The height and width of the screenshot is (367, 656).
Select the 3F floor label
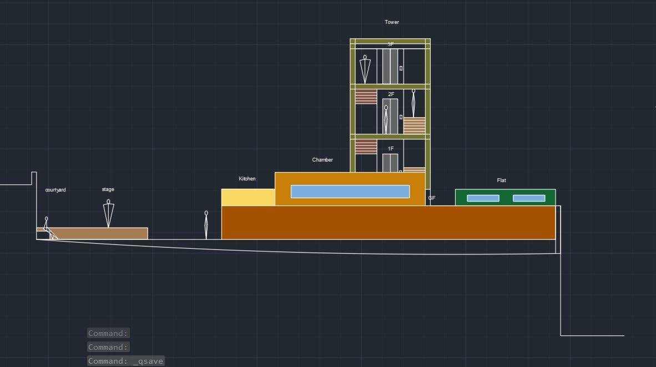[391, 44]
